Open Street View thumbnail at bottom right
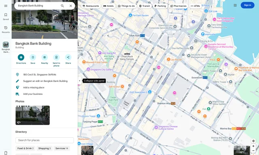 click(x=242, y=151)
